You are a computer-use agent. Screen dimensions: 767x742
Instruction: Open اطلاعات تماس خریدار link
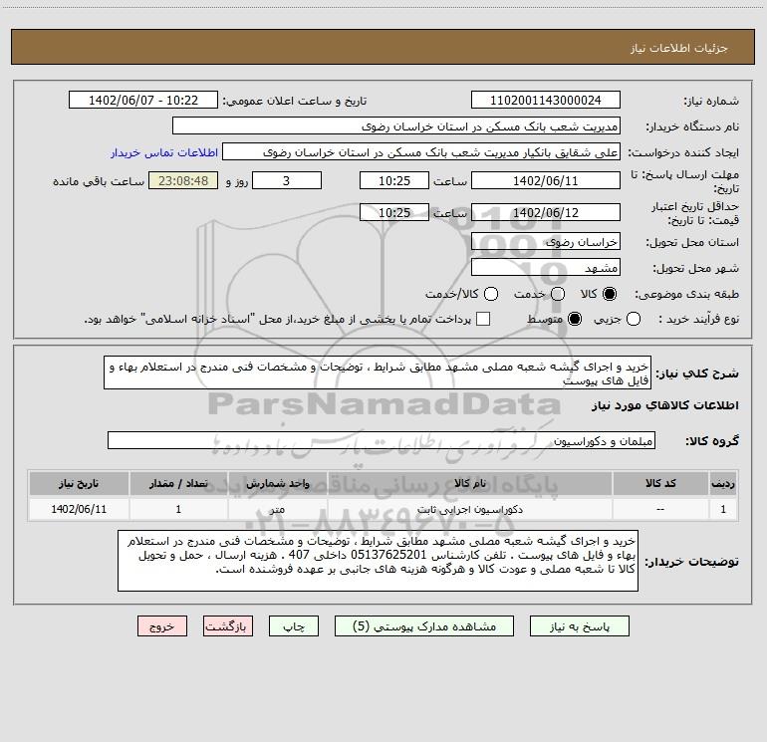pos(164,152)
